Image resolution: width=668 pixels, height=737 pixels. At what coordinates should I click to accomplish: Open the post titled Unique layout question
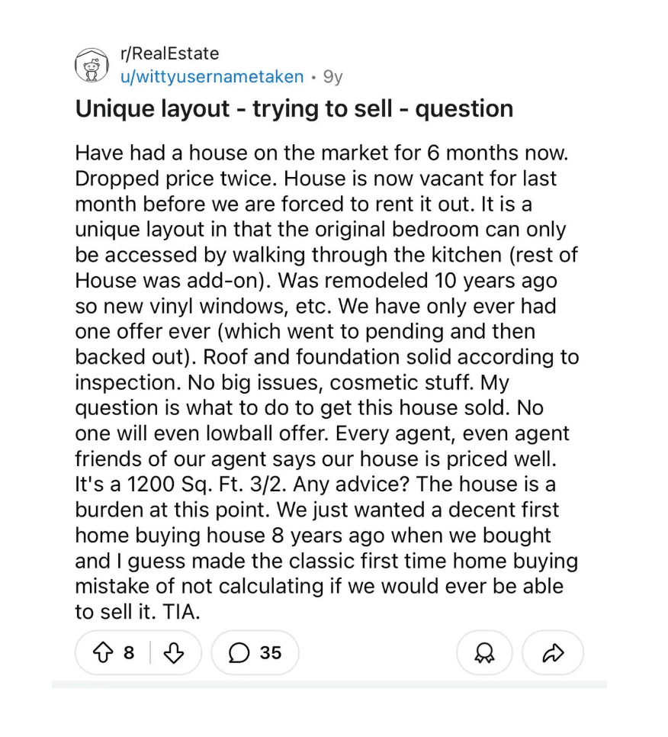(293, 108)
